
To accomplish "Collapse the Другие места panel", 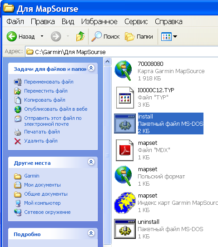I will tap(91, 162).
